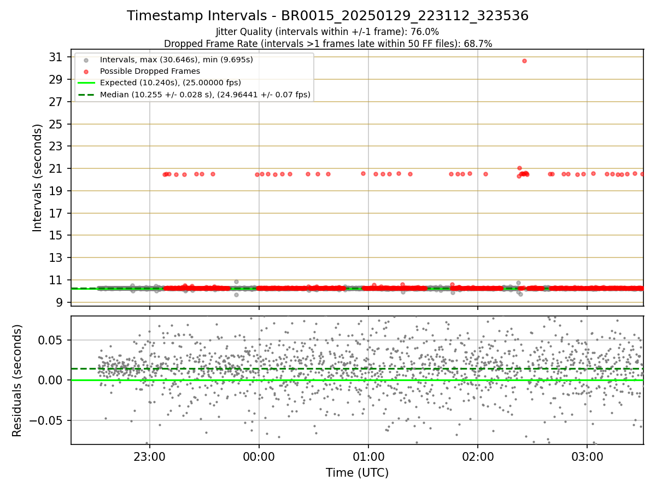Click the 02:00 time tick label
Viewport: 656px width, 492px height.
tap(478, 456)
